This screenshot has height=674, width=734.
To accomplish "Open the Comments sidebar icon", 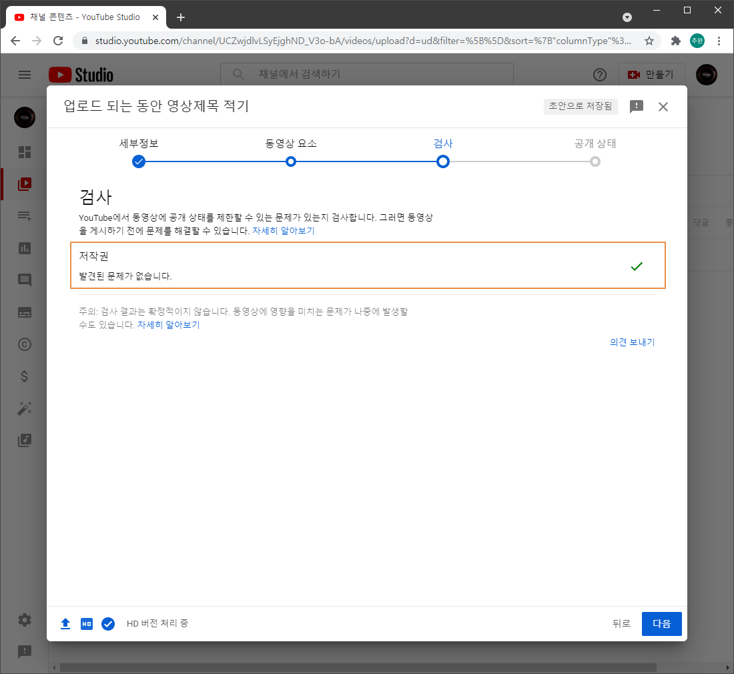I will 24,280.
